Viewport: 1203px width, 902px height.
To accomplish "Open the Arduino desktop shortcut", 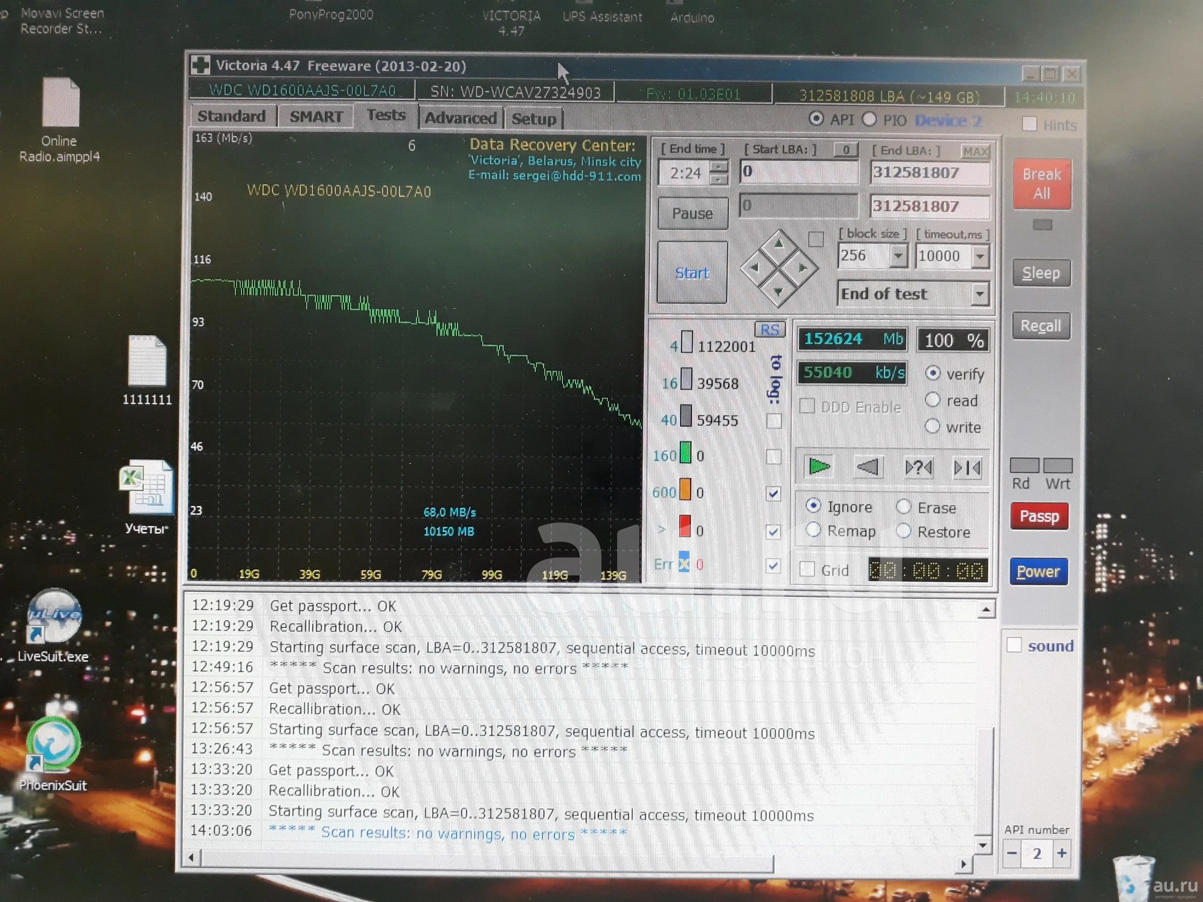I will click(692, 17).
